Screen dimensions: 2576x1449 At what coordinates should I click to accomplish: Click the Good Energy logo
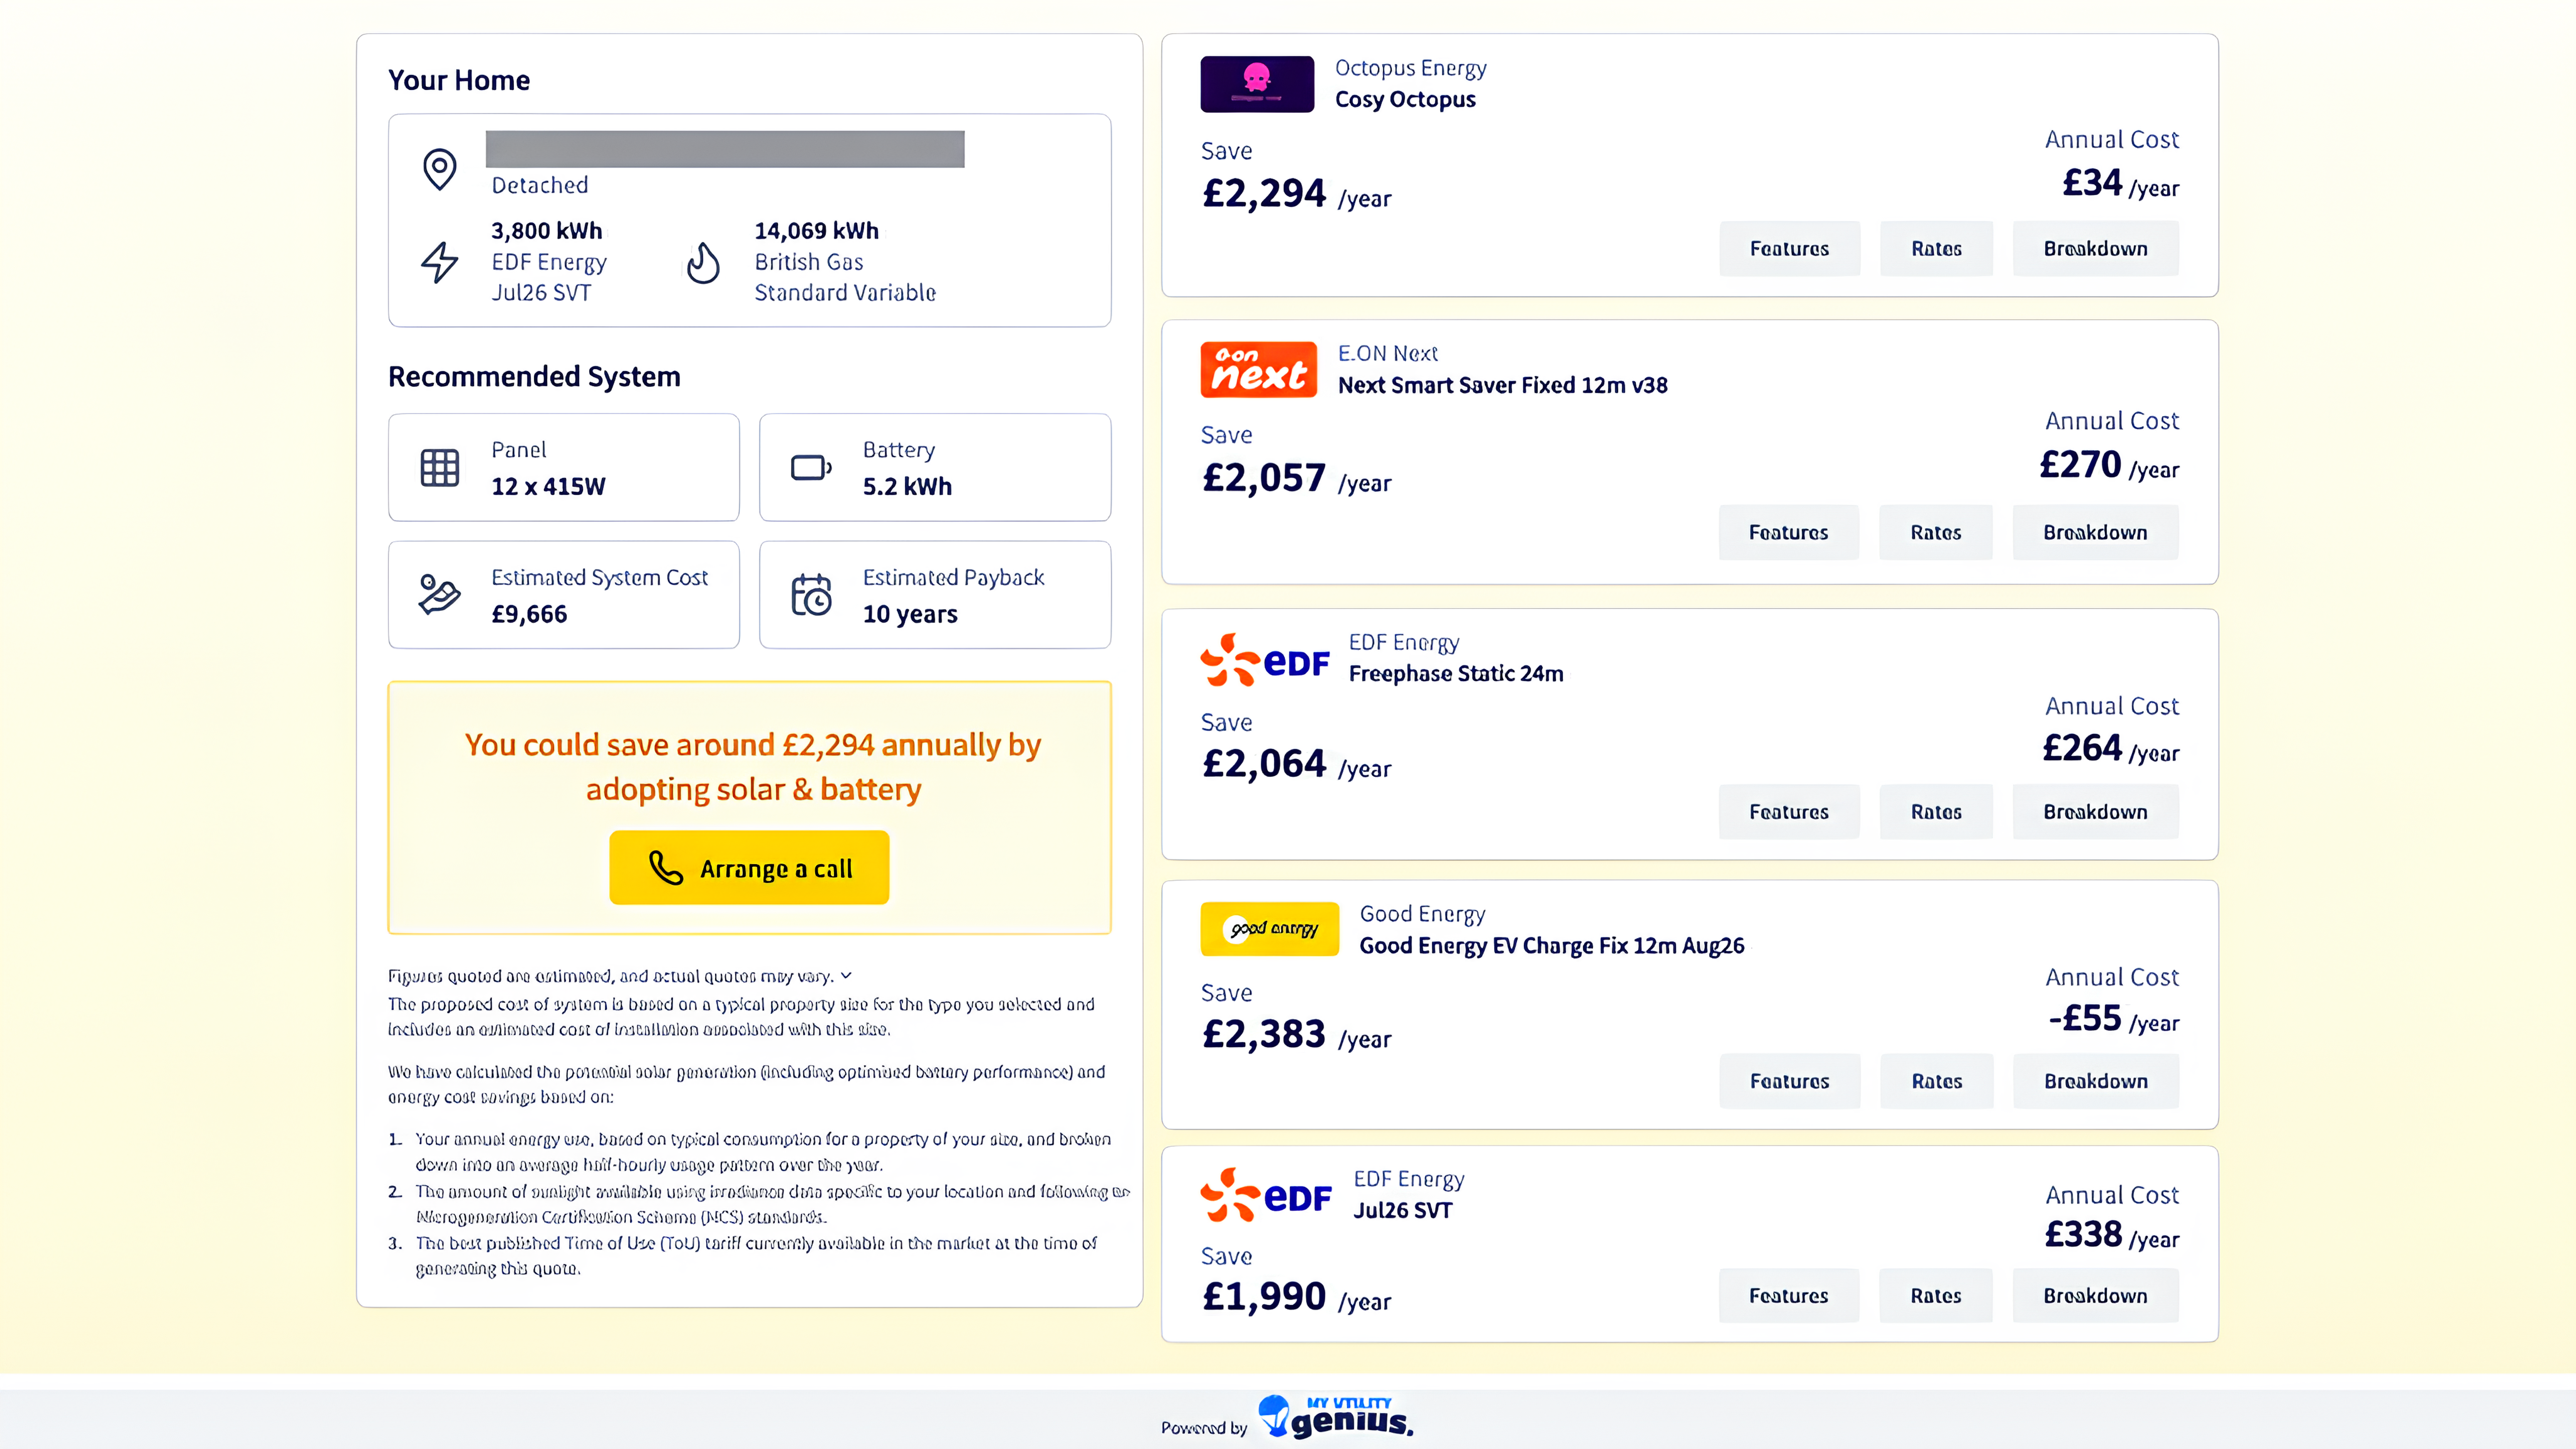click(x=1269, y=929)
